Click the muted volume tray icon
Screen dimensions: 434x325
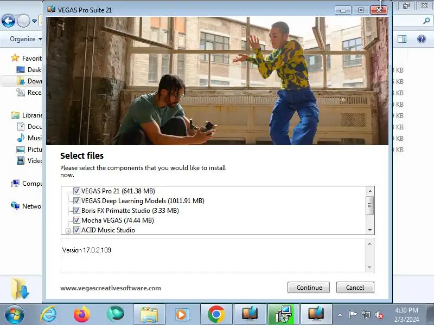(x=379, y=315)
